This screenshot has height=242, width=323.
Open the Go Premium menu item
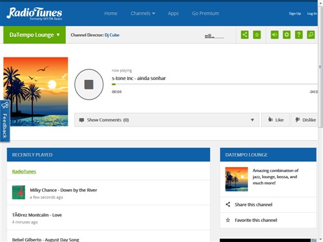[205, 14]
